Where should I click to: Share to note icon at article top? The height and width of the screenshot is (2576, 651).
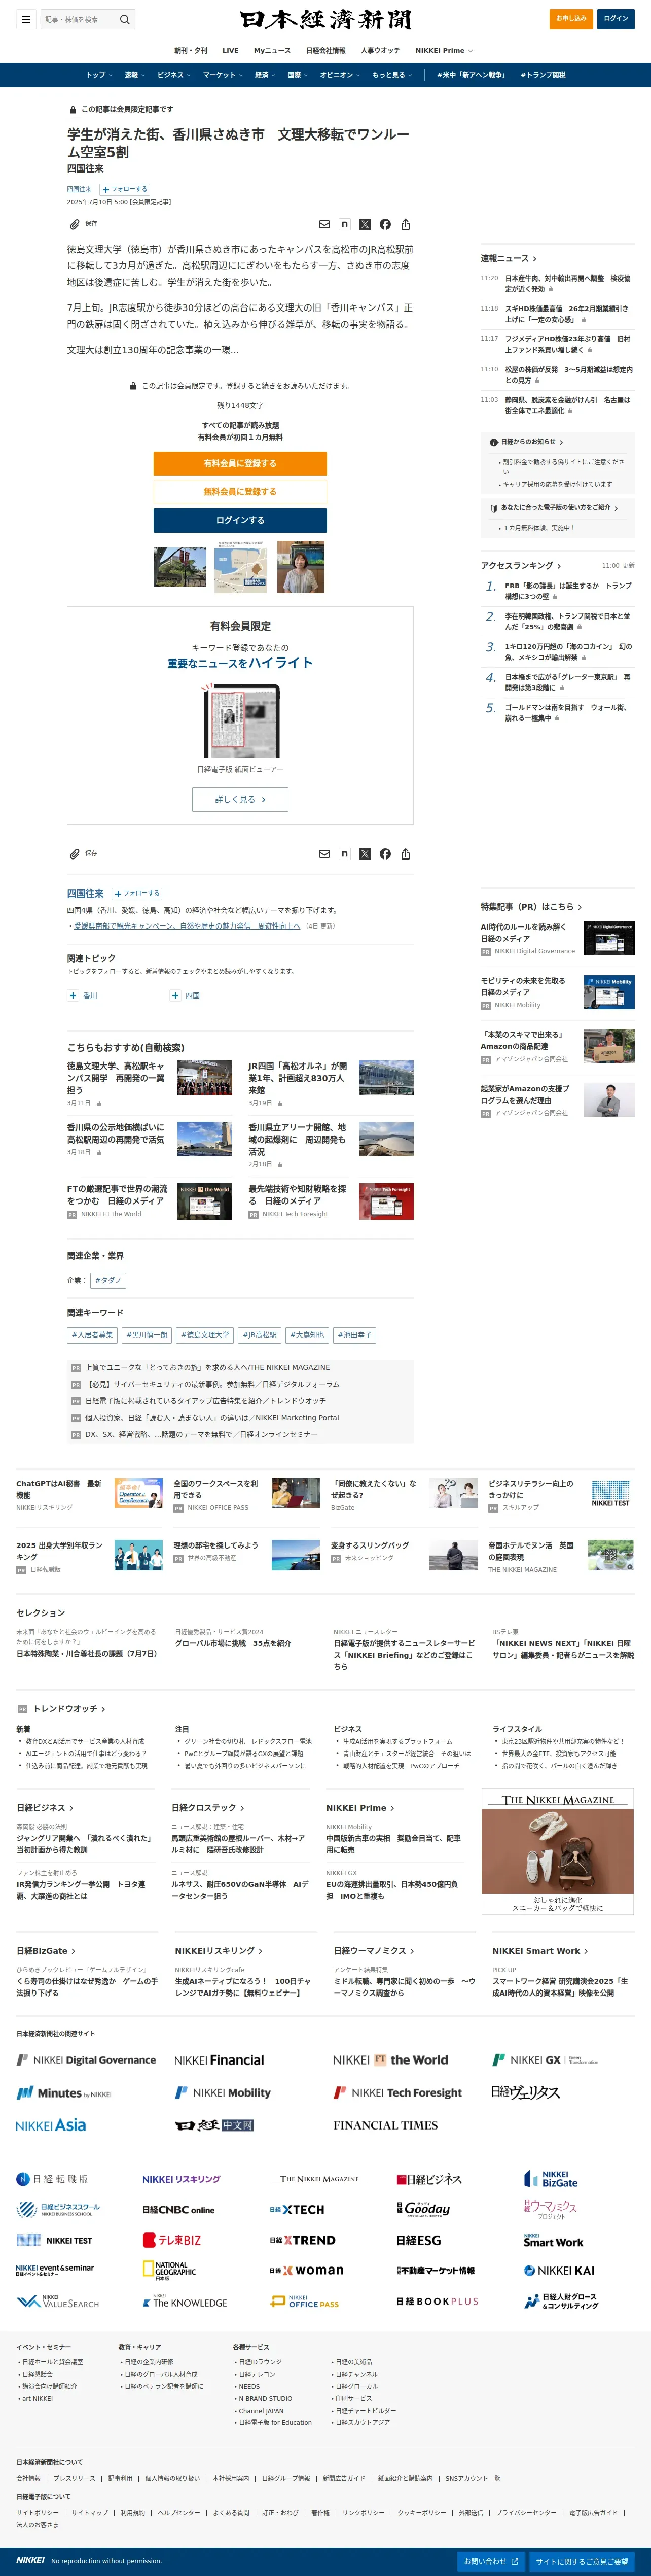coord(344,224)
